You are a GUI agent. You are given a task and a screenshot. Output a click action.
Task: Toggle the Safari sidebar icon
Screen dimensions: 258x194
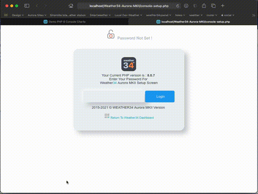tap(27, 6)
